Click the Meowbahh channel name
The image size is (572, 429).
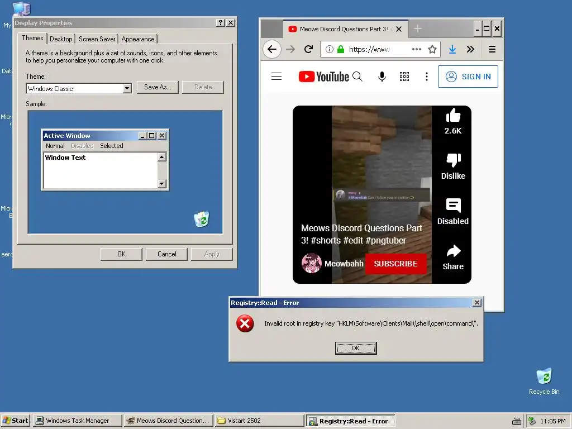344,264
